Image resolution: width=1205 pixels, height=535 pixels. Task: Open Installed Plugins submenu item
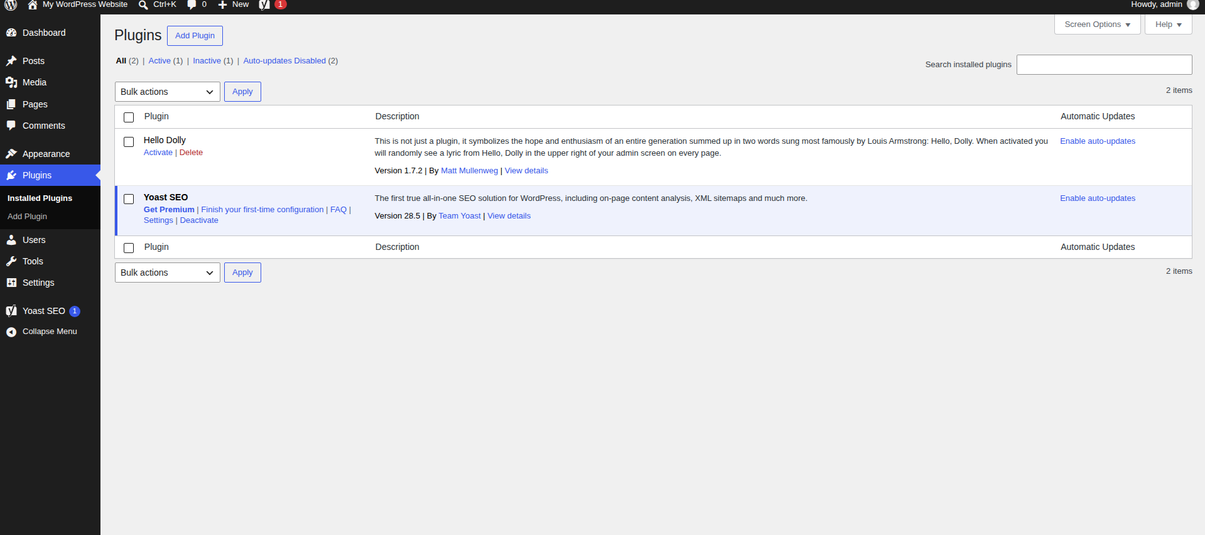[40, 198]
